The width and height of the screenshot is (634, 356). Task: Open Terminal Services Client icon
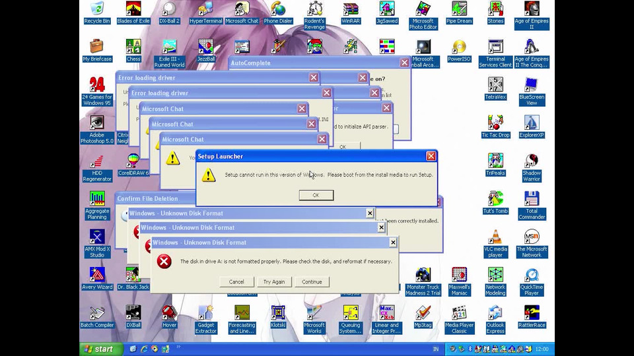tap(495, 53)
